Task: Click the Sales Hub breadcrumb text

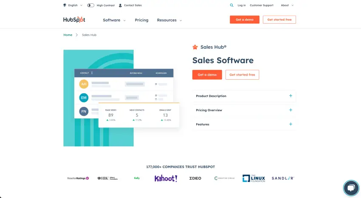Action: tap(89, 35)
